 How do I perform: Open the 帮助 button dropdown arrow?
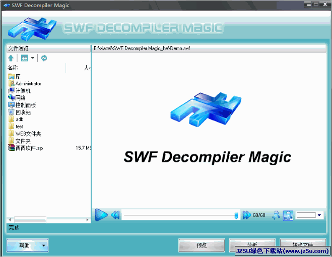(x=44, y=245)
